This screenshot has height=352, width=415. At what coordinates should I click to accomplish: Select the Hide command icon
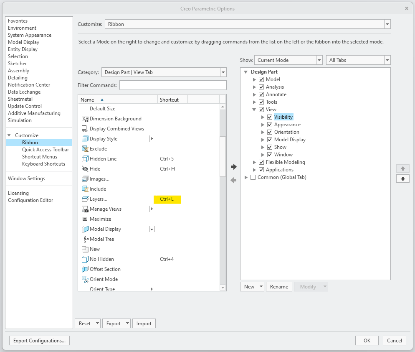(85, 169)
